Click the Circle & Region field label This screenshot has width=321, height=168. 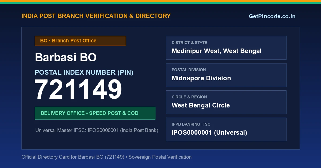(x=189, y=97)
